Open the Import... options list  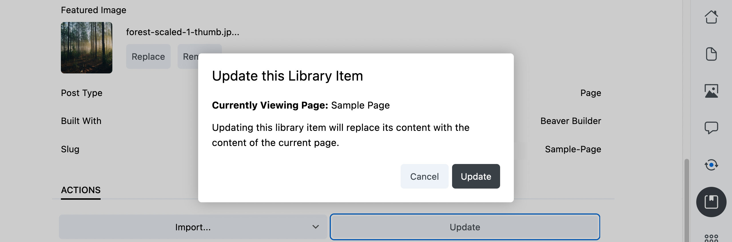(193, 227)
